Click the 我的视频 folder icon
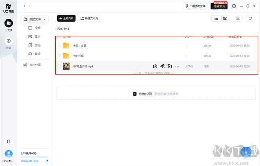Screen dimensions: 260x166 [66, 55]
